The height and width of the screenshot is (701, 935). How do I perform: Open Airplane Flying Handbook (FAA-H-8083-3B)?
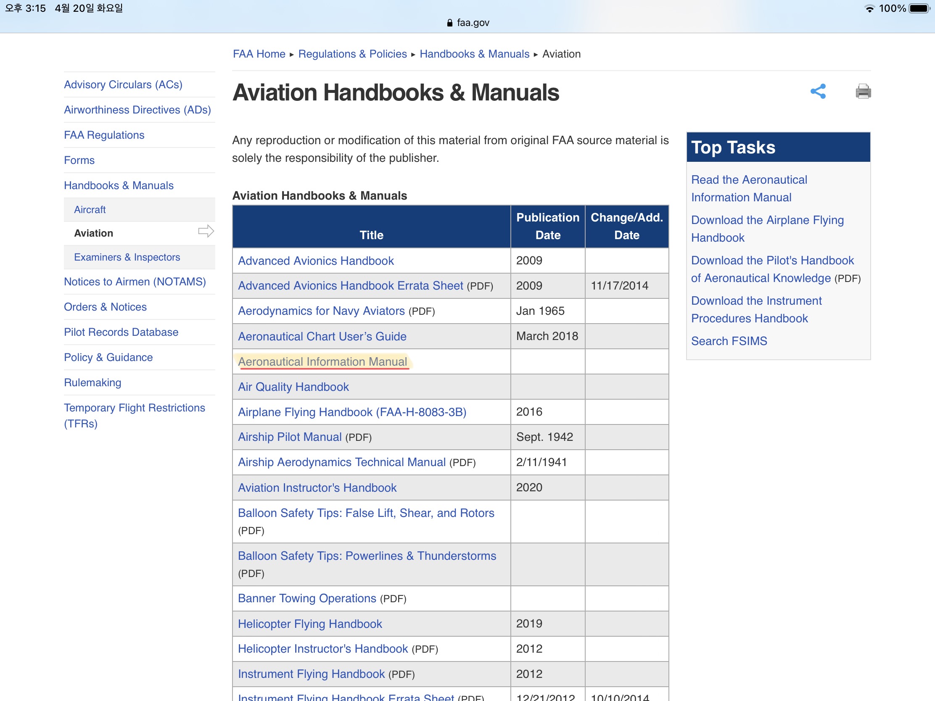click(352, 412)
